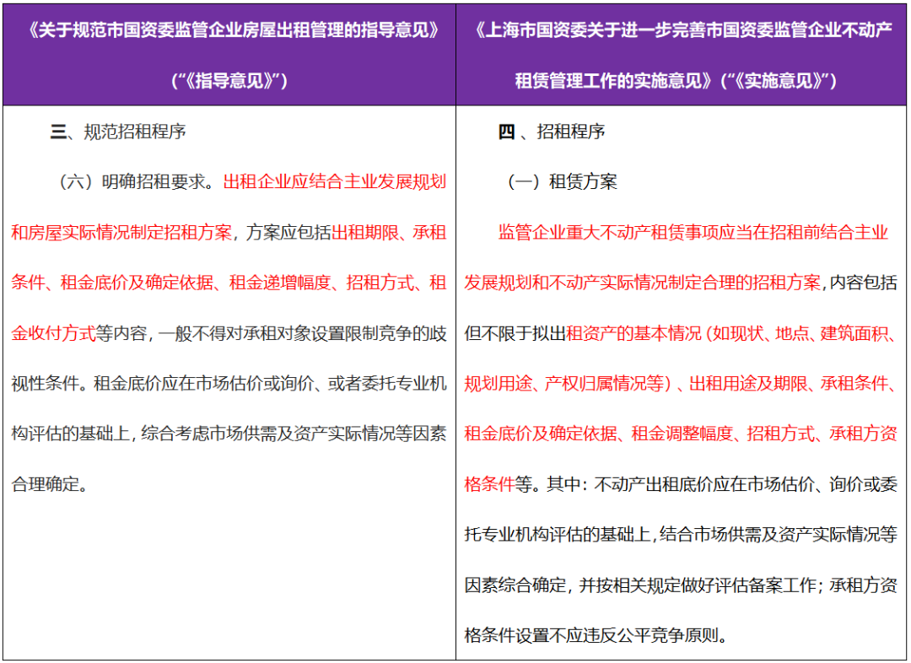Click header line《上海市国资委关于进一步完善市国资委监管企业不动产
The height and width of the screenshot is (663, 911).
pos(683,30)
